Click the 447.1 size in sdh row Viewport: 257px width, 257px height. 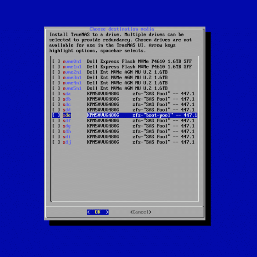(x=188, y=131)
